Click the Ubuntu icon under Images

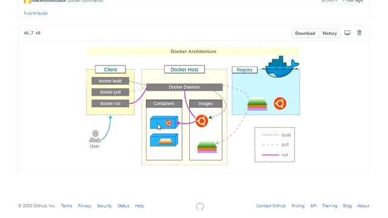click(x=202, y=121)
